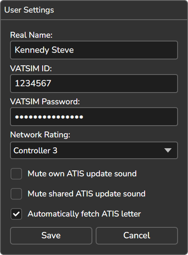Cancel the user settings dialog

(137, 236)
